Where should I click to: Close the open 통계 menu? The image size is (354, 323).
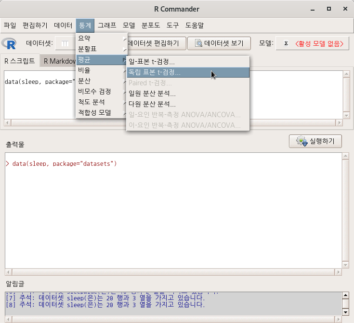(x=85, y=25)
